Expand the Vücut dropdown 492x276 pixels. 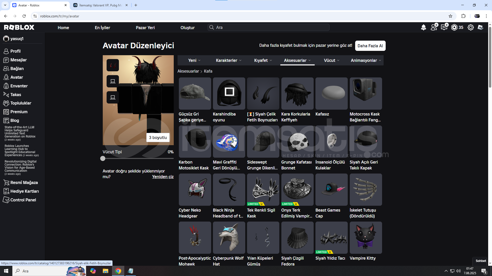332,60
